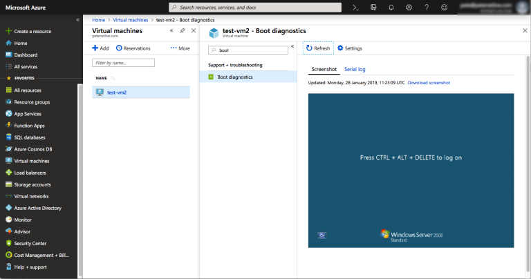This screenshot has width=531, height=279.
Task: Open notifications bell icon
Action: pyautogui.click(x=391, y=8)
